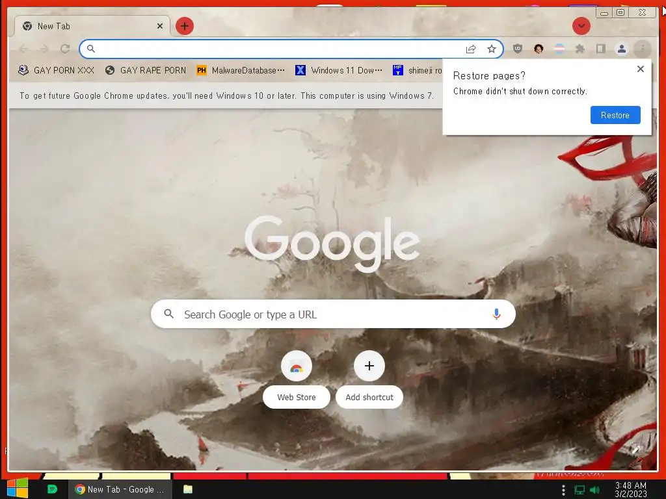Show hidden system tray icons
This screenshot has width=666, height=499.
pyautogui.click(x=563, y=490)
